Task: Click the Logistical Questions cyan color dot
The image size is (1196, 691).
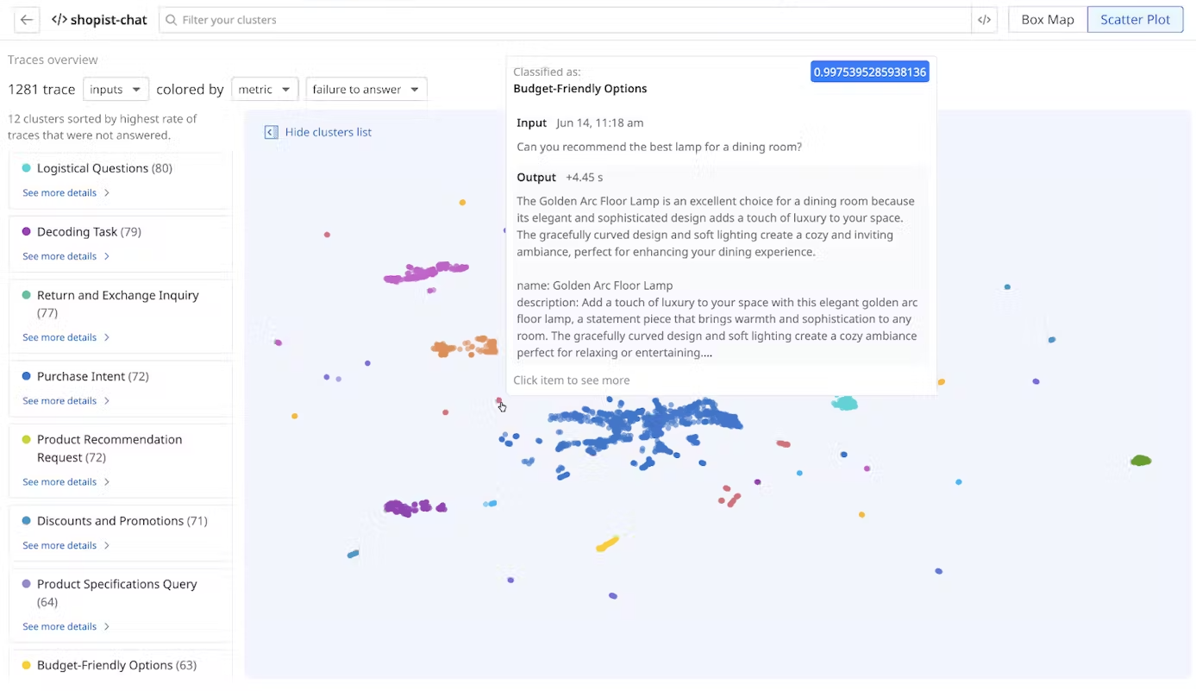Action: 27,168
